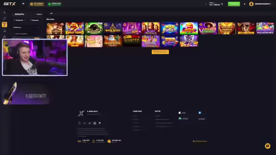Open the chat support bubble icon
This screenshot has height=155, width=276.
click(267, 146)
